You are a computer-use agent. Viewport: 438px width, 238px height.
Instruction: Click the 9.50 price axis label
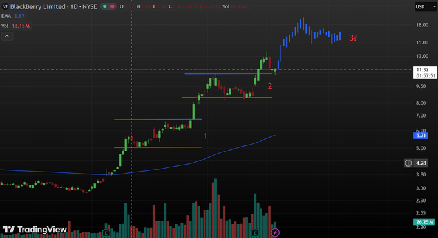point(421,86)
